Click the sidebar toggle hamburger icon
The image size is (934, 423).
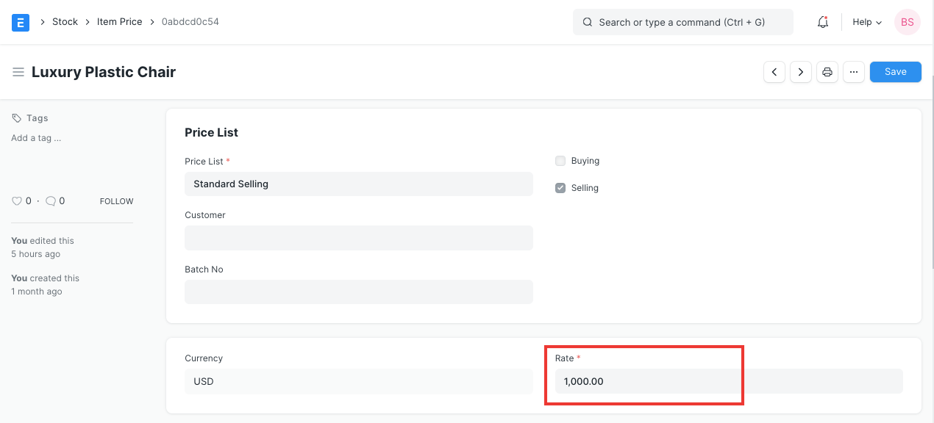(18, 71)
